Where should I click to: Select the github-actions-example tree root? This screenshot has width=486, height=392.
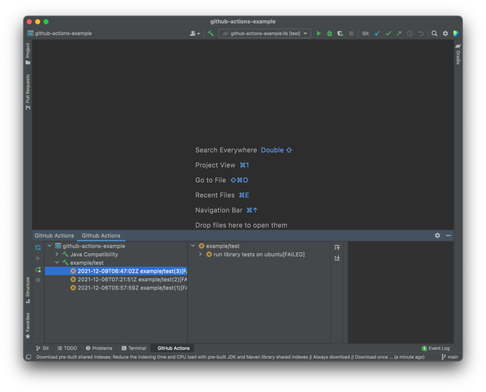coord(93,246)
